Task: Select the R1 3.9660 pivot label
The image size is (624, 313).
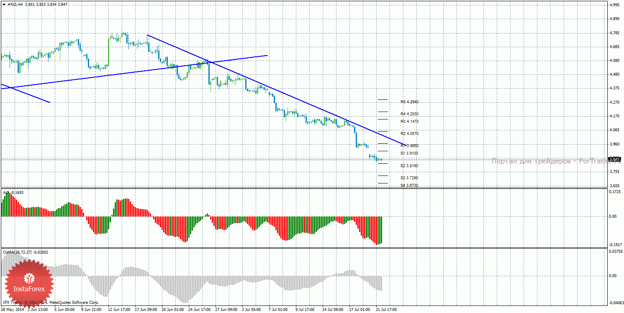Action: [409, 146]
